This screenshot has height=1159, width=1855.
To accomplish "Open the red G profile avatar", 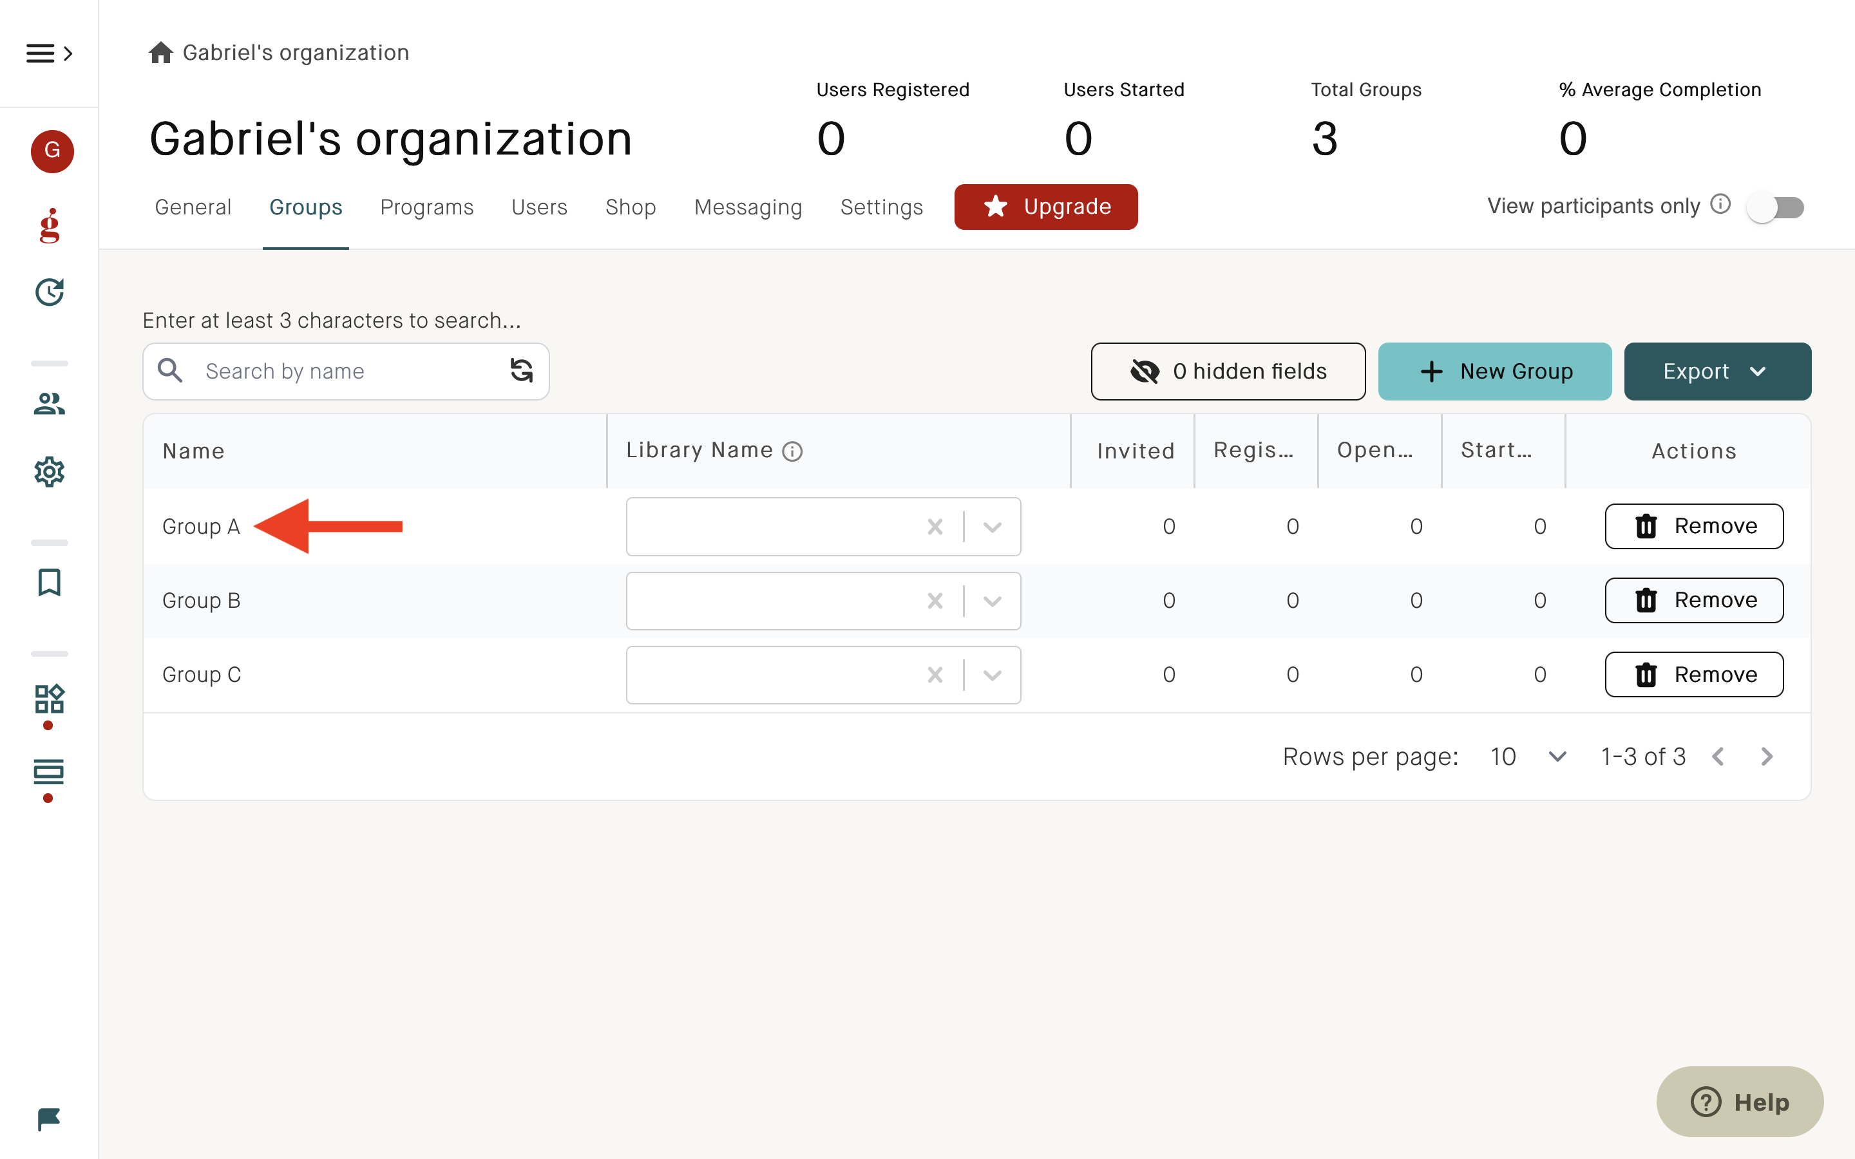I will click(52, 151).
